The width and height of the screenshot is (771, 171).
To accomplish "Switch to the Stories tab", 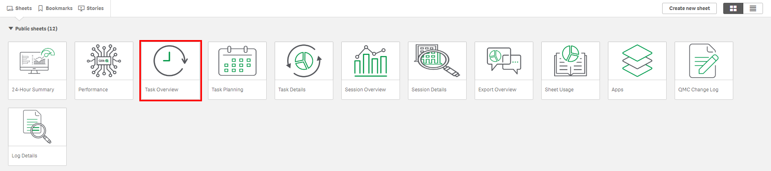I will click(x=91, y=8).
